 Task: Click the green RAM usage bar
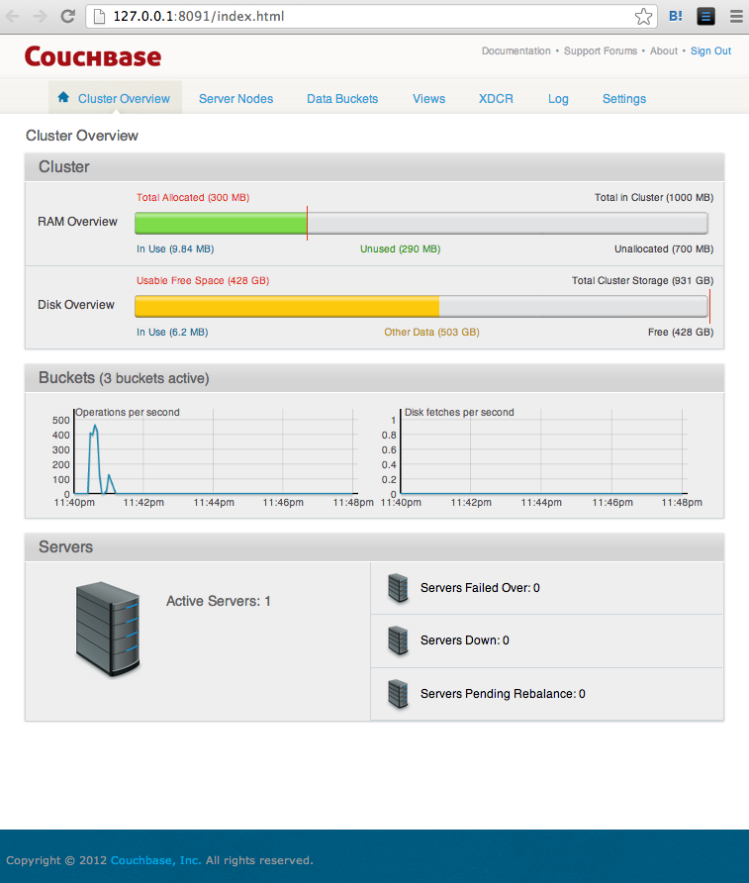pos(221,223)
